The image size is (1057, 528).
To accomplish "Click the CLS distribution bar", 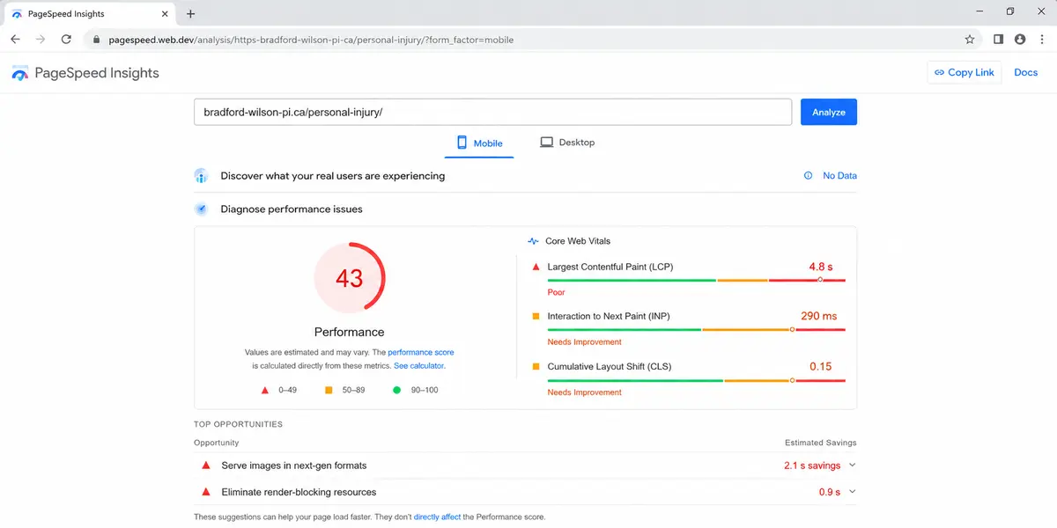I will pyautogui.click(x=697, y=380).
